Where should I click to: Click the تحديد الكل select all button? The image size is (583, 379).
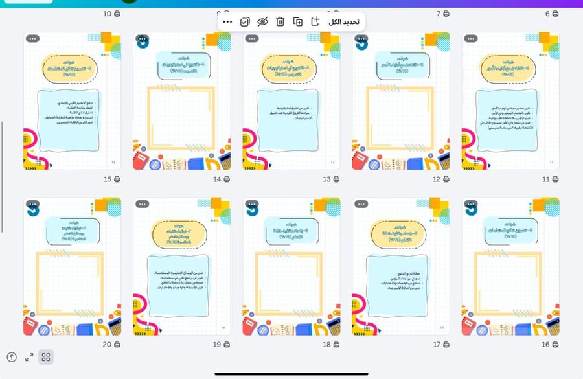click(x=344, y=22)
